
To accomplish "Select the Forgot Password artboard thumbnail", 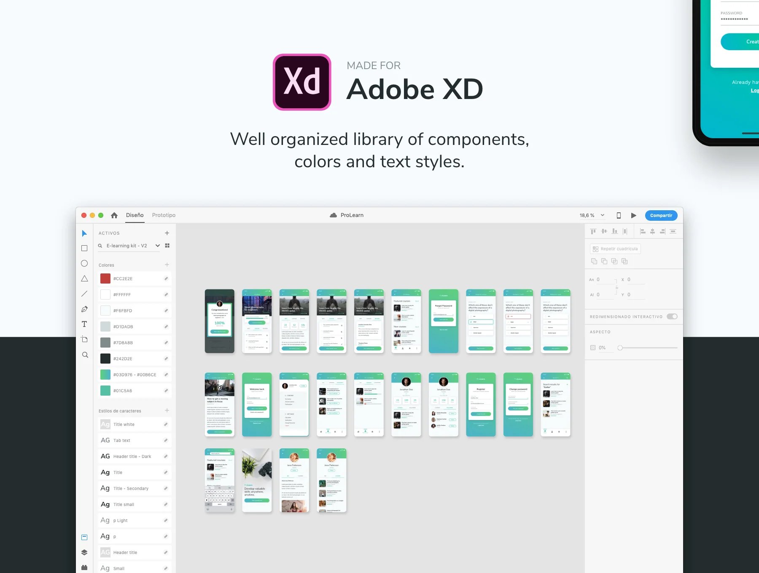I will [444, 321].
